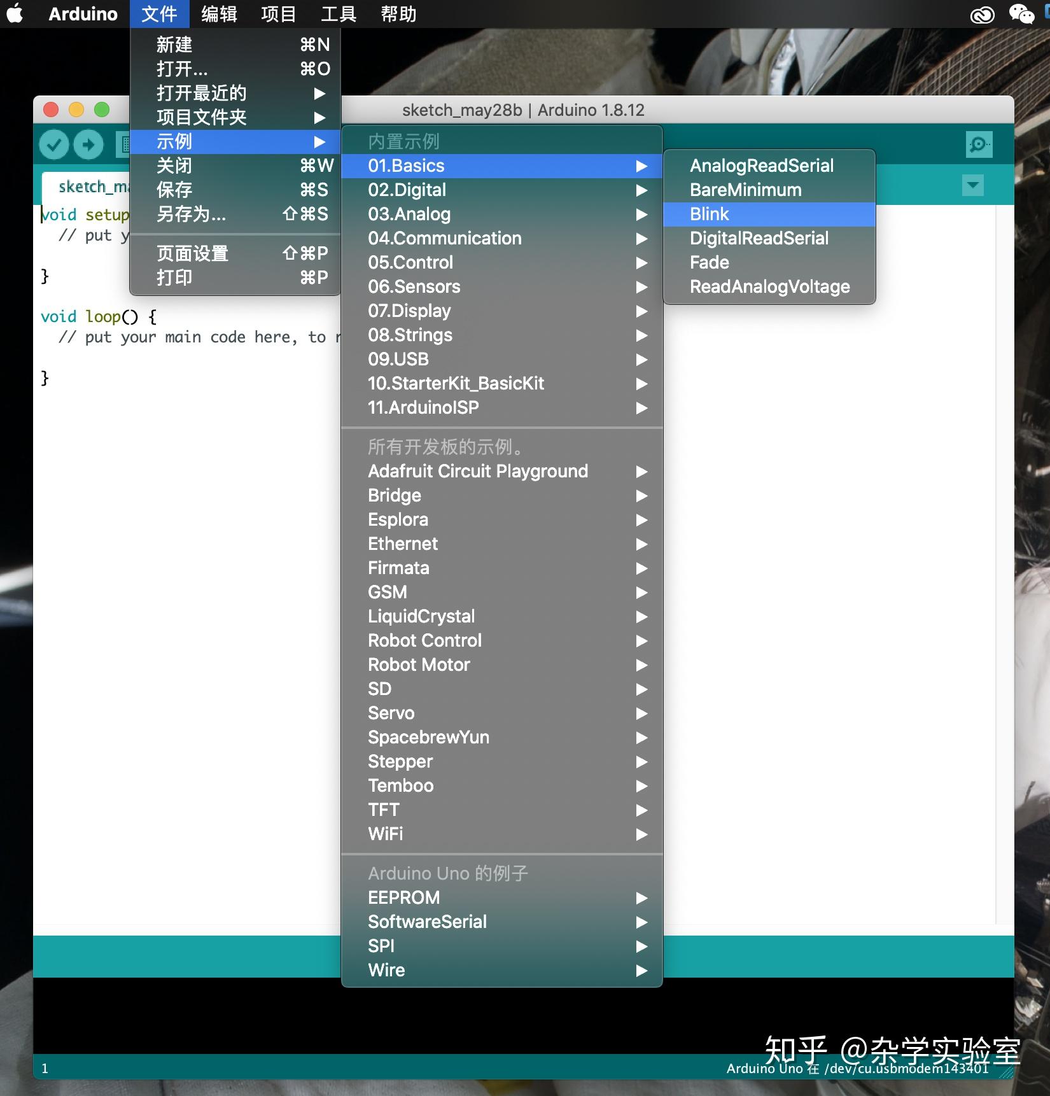Expand the 05.Control examples submenu

502,262
